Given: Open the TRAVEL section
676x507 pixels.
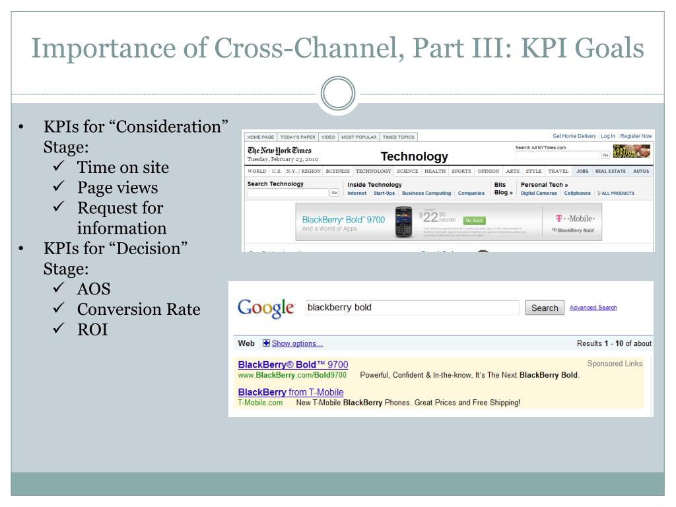Looking at the screenshot, I should click(558, 171).
